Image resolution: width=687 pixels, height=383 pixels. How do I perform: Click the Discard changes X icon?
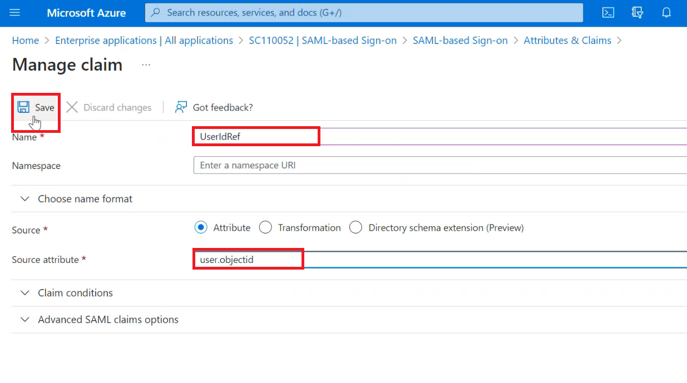tap(72, 107)
